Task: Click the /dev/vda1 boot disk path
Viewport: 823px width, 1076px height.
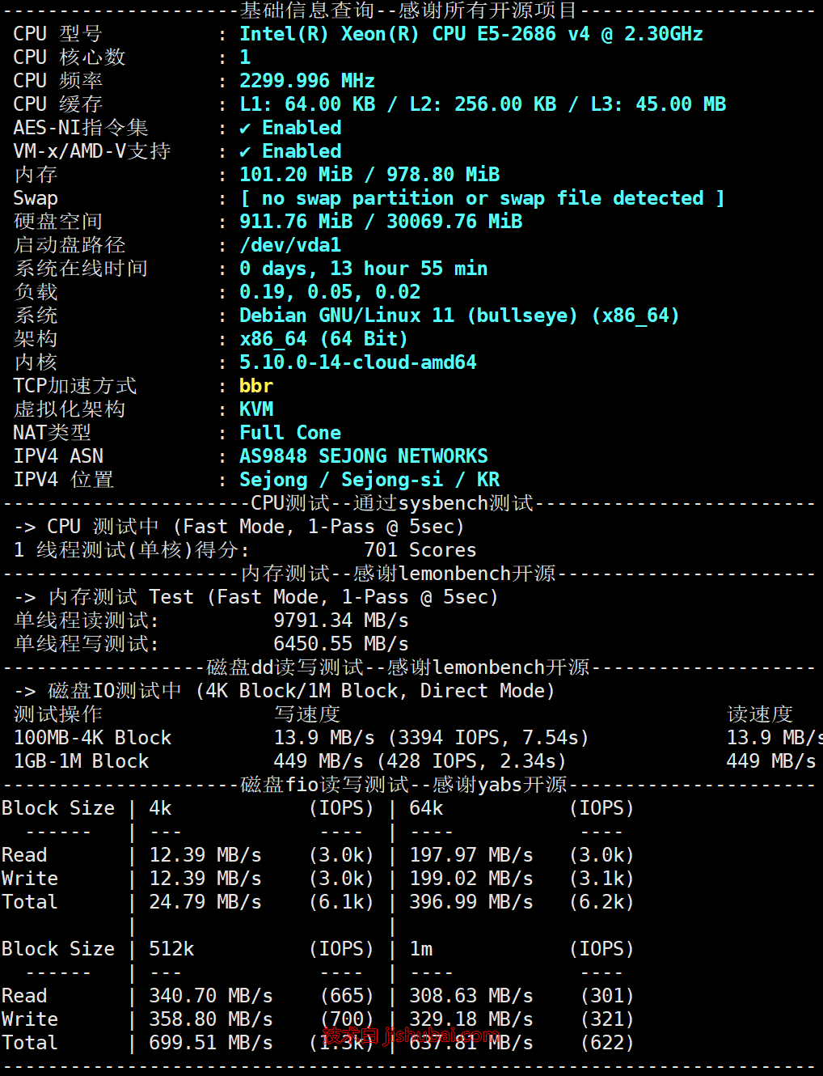Action: pyautogui.click(x=290, y=245)
